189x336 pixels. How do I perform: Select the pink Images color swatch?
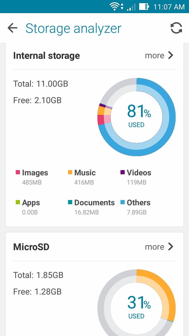click(x=18, y=172)
